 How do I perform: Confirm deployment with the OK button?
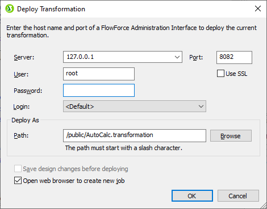(192, 196)
